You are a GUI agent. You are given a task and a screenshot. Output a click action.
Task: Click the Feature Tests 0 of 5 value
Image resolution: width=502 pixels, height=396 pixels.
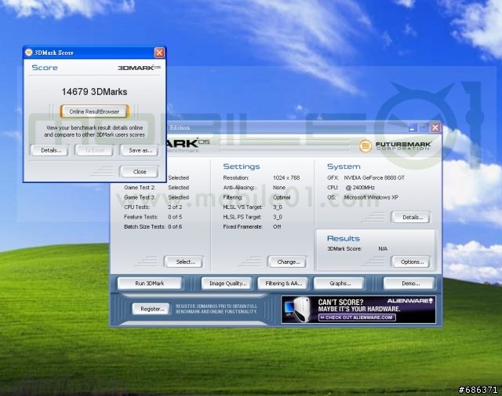click(175, 217)
